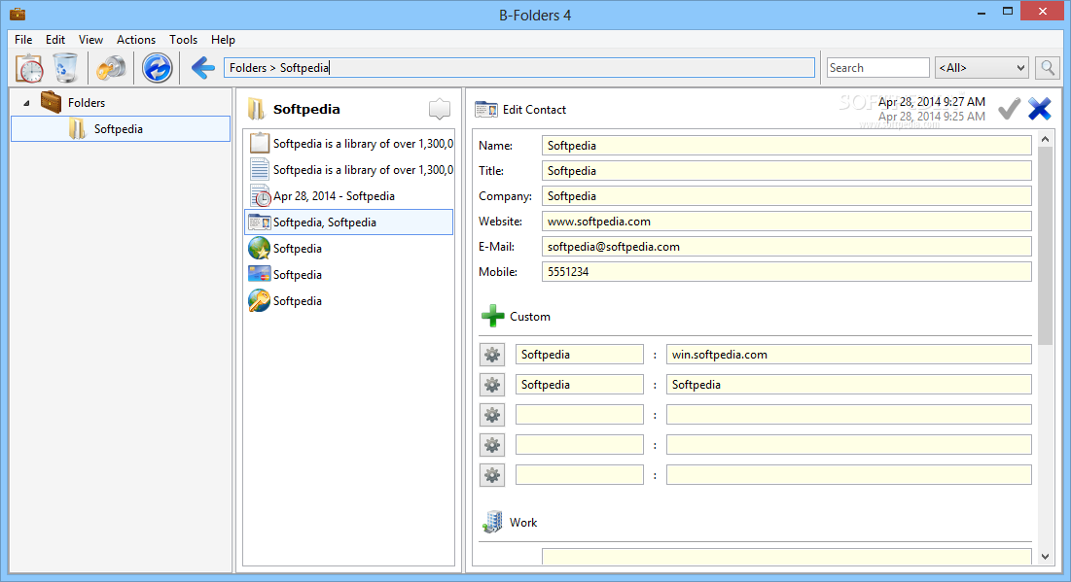1071x582 pixels.
Task: Click the Folders > Softpedia path field
Action: pos(519,68)
